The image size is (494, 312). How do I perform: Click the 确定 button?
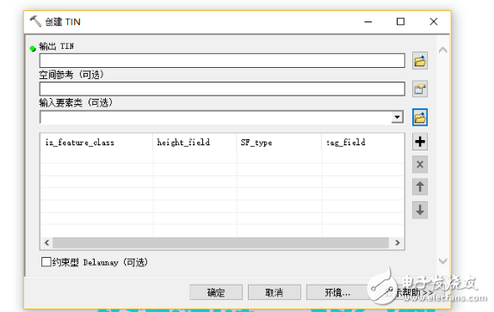[216, 292]
